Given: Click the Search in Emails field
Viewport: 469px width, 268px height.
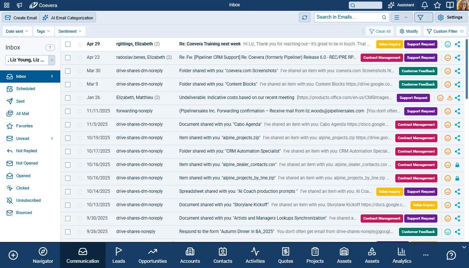Looking at the screenshot, I should click(x=352, y=17).
